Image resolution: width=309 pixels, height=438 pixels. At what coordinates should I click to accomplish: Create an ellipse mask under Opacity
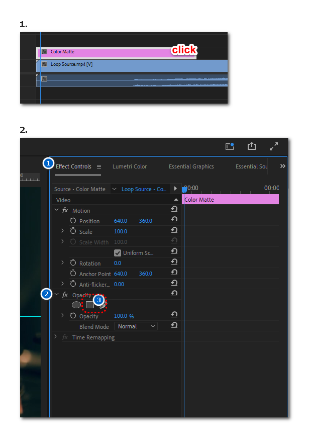(76, 305)
